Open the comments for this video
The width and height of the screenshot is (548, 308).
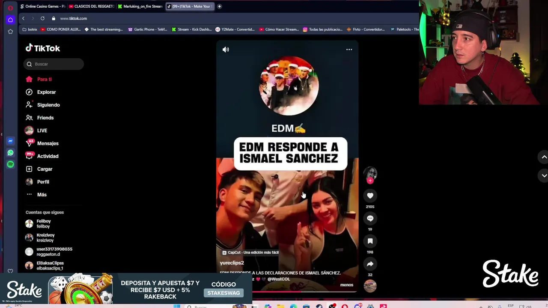tap(370, 218)
